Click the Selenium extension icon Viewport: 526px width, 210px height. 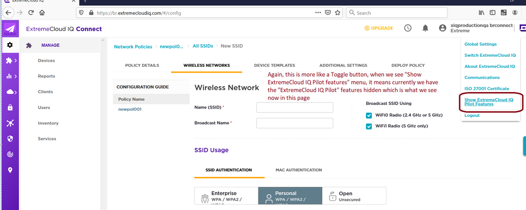[x=503, y=13]
